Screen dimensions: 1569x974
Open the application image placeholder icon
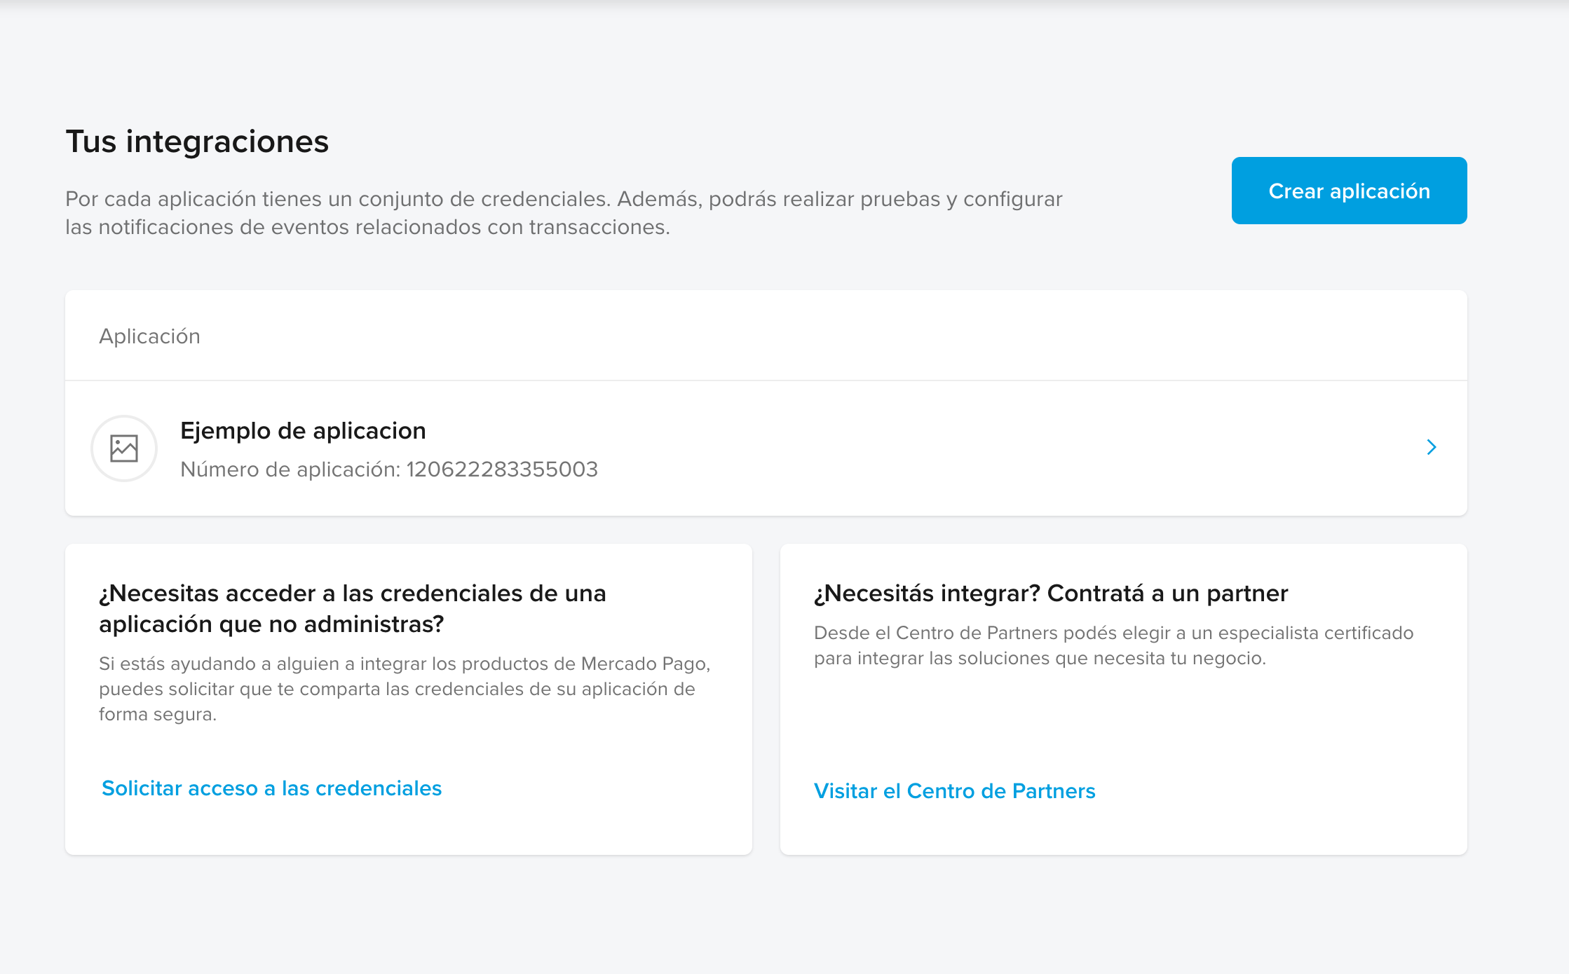124,448
